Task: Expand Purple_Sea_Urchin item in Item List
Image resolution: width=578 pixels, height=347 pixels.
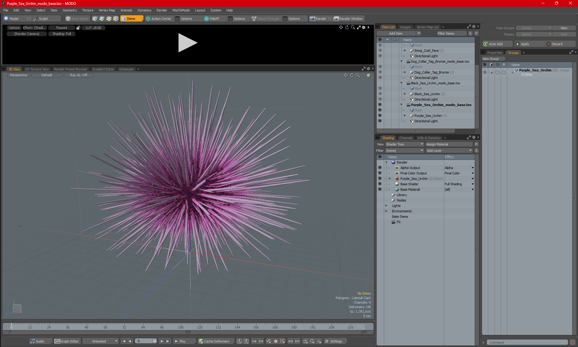Action: pos(405,116)
